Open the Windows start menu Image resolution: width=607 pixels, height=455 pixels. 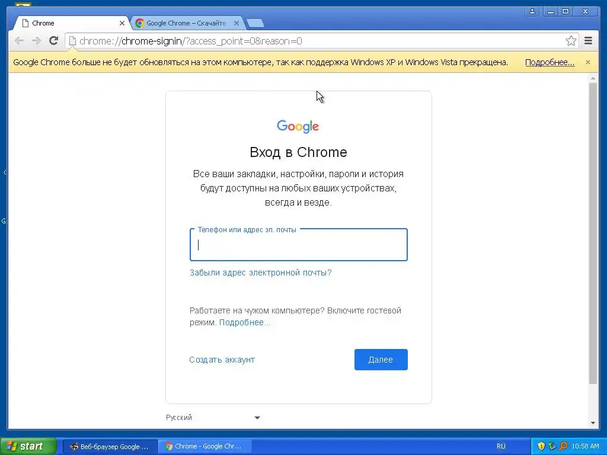28,447
